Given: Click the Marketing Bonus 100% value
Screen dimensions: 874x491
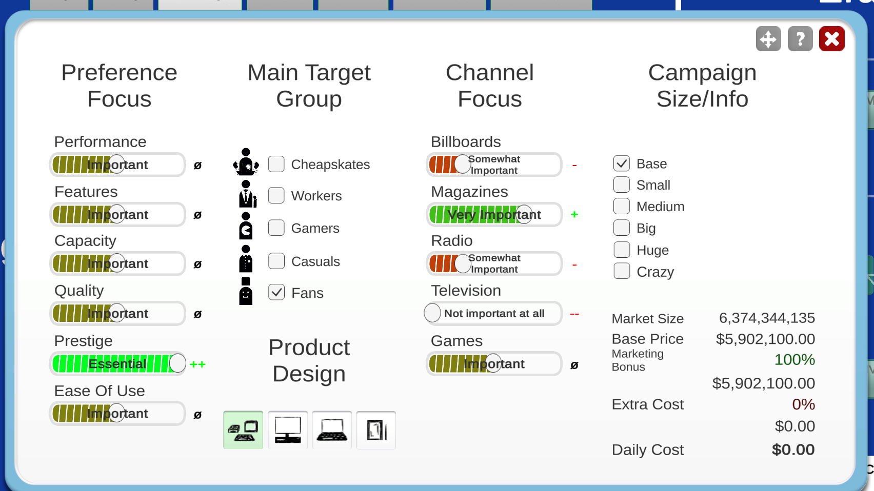Looking at the screenshot, I should 794,359.
